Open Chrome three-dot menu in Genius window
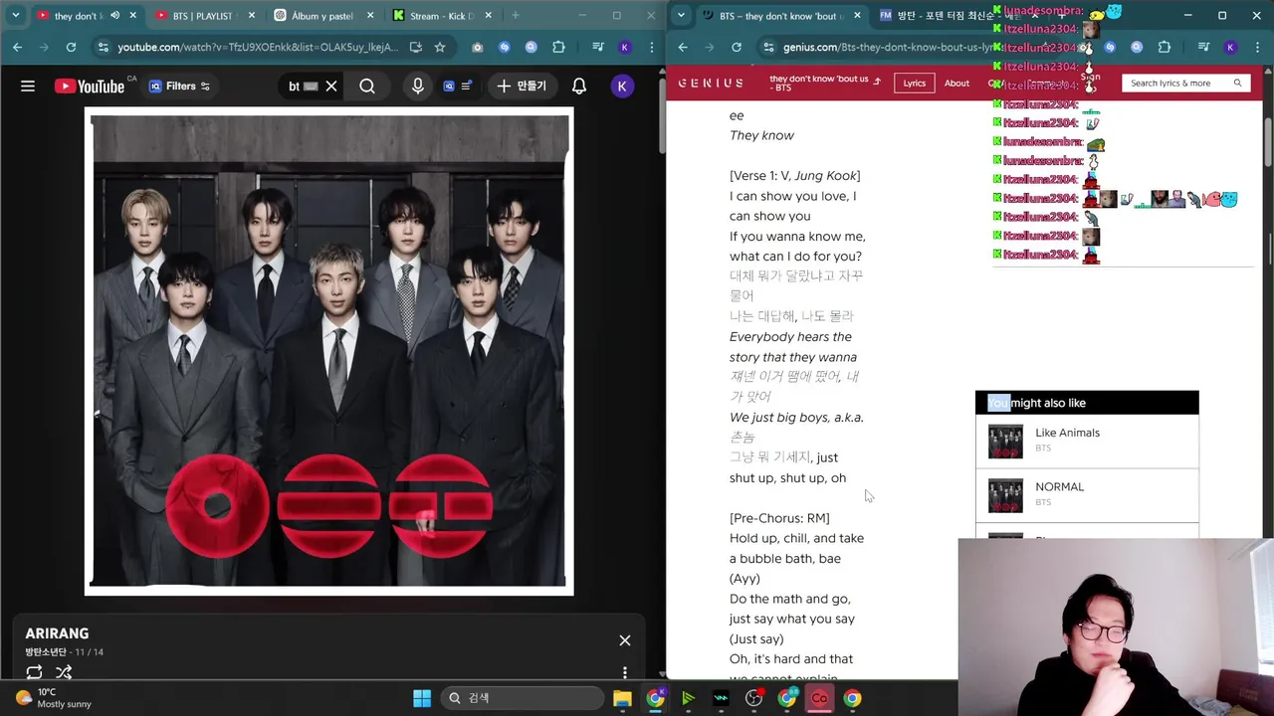This screenshot has width=1274, height=716. click(x=1257, y=47)
